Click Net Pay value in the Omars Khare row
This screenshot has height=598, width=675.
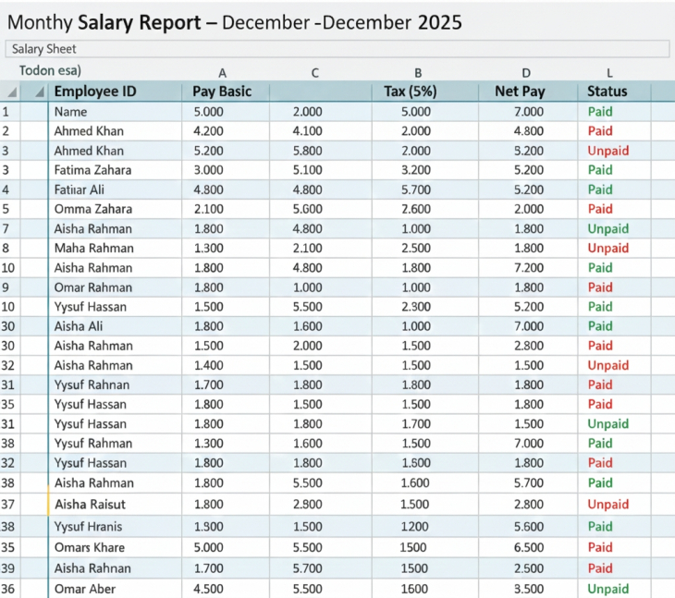[527, 547]
